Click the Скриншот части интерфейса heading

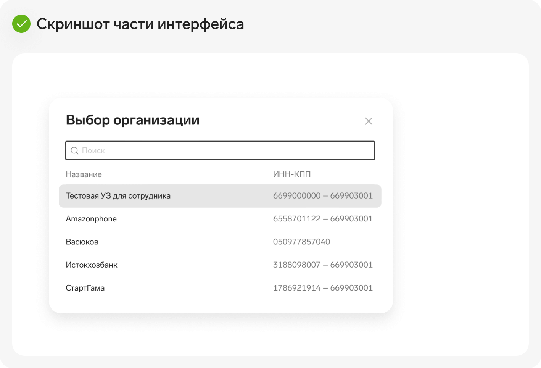(140, 24)
